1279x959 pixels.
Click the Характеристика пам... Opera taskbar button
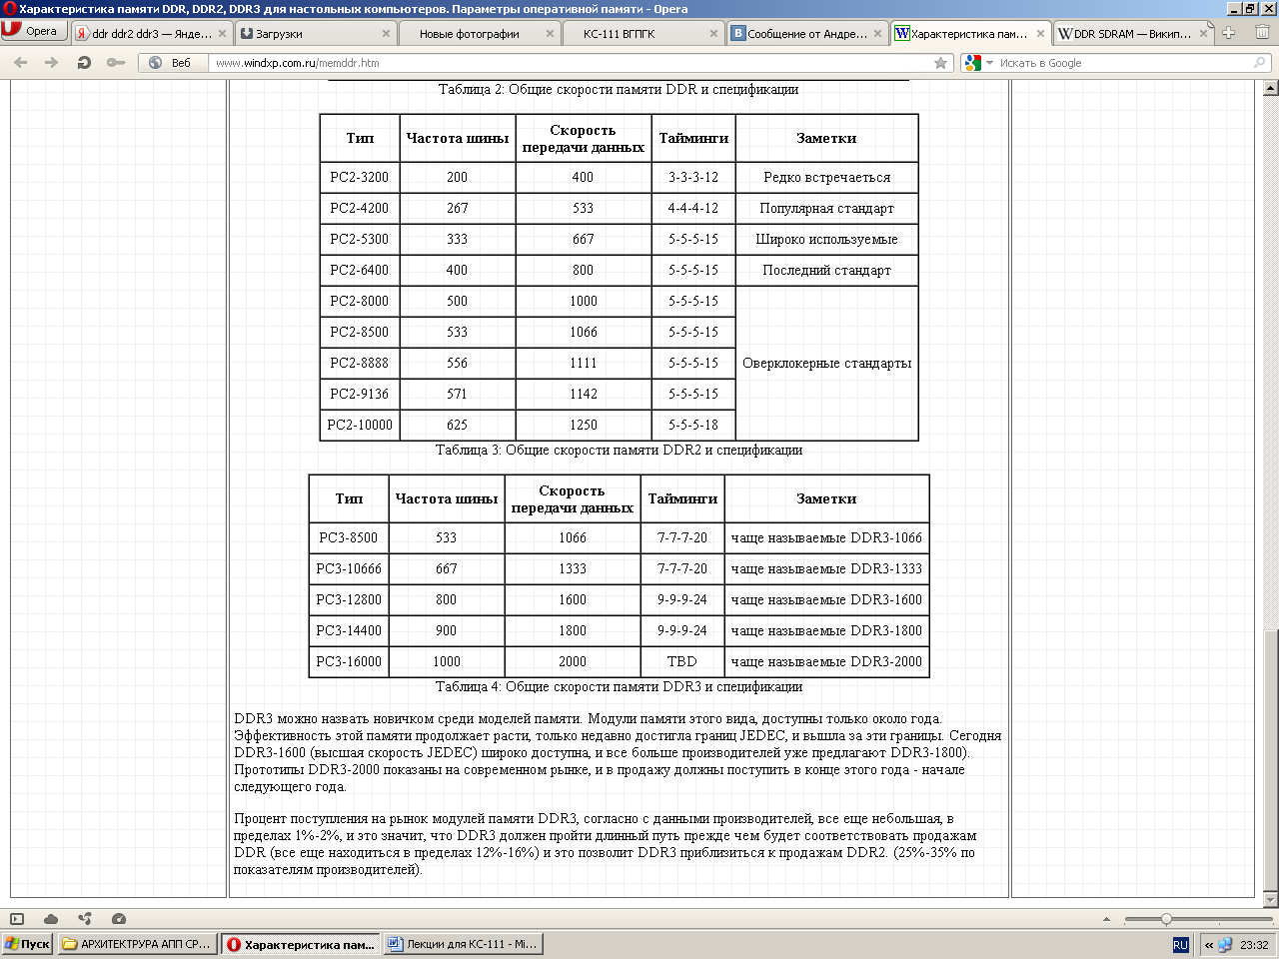tap(300, 944)
